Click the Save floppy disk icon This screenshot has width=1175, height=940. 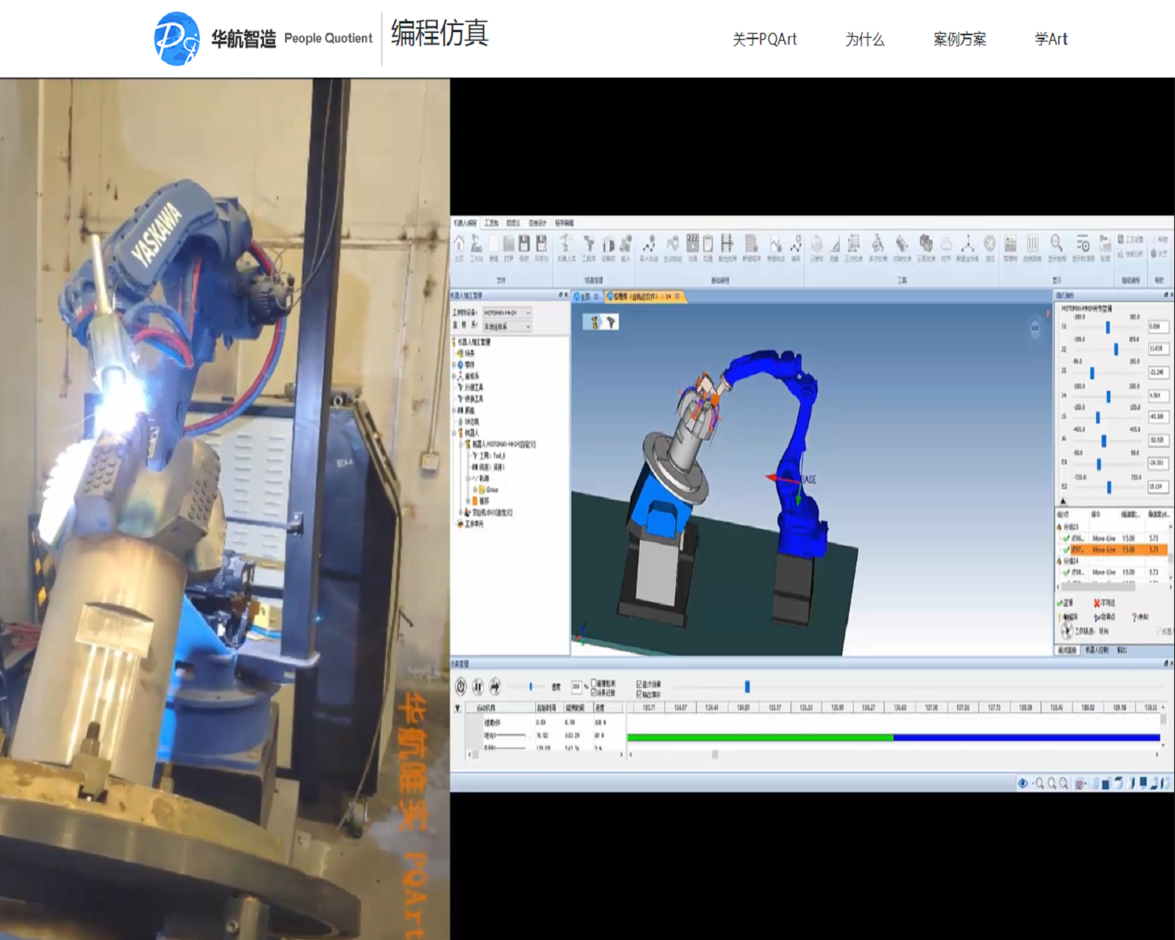[524, 244]
